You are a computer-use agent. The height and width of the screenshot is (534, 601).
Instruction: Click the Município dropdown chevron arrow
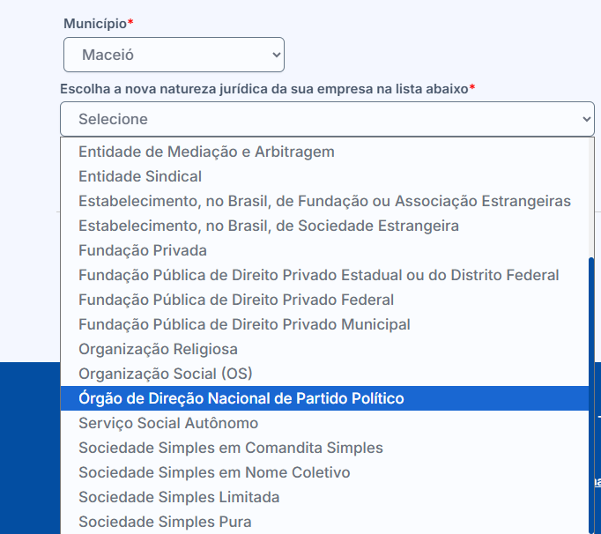pyautogui.click(x=277, y=55)
